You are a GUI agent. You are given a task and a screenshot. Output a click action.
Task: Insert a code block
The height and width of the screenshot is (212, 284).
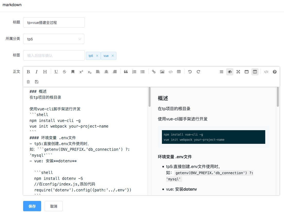(x=171, y=72)
